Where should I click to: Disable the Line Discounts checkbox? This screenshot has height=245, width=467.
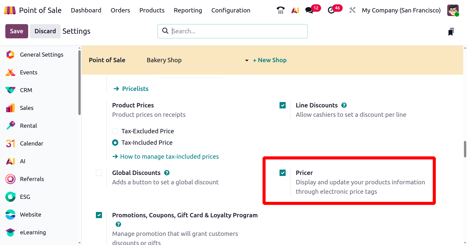[283, 105]
